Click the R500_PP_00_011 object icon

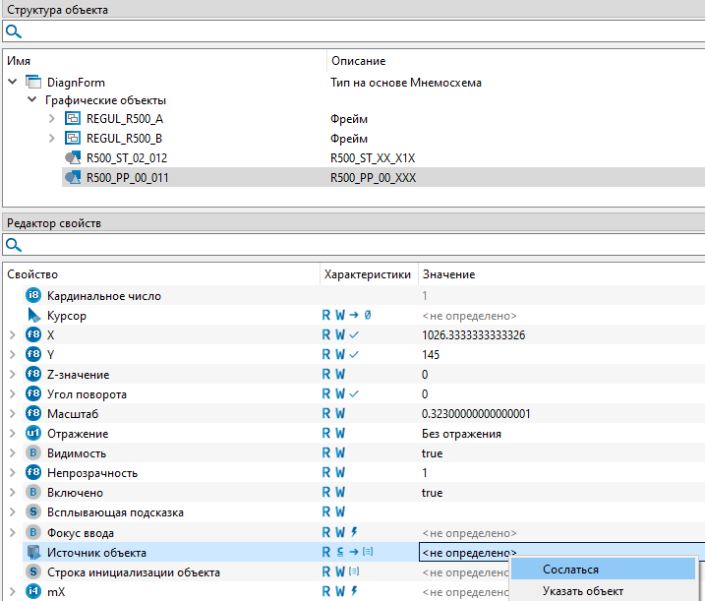point(72,177)
